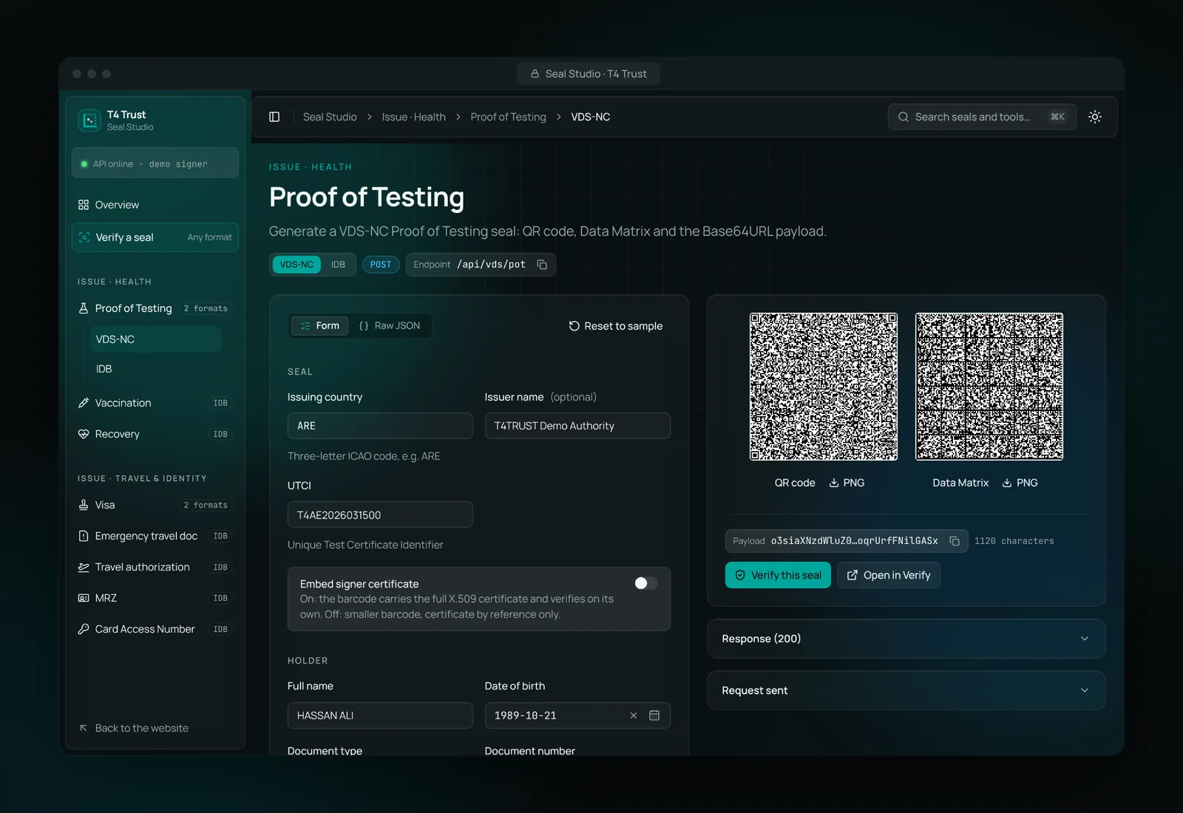Select the Form tab

click(x=319, y=326)
